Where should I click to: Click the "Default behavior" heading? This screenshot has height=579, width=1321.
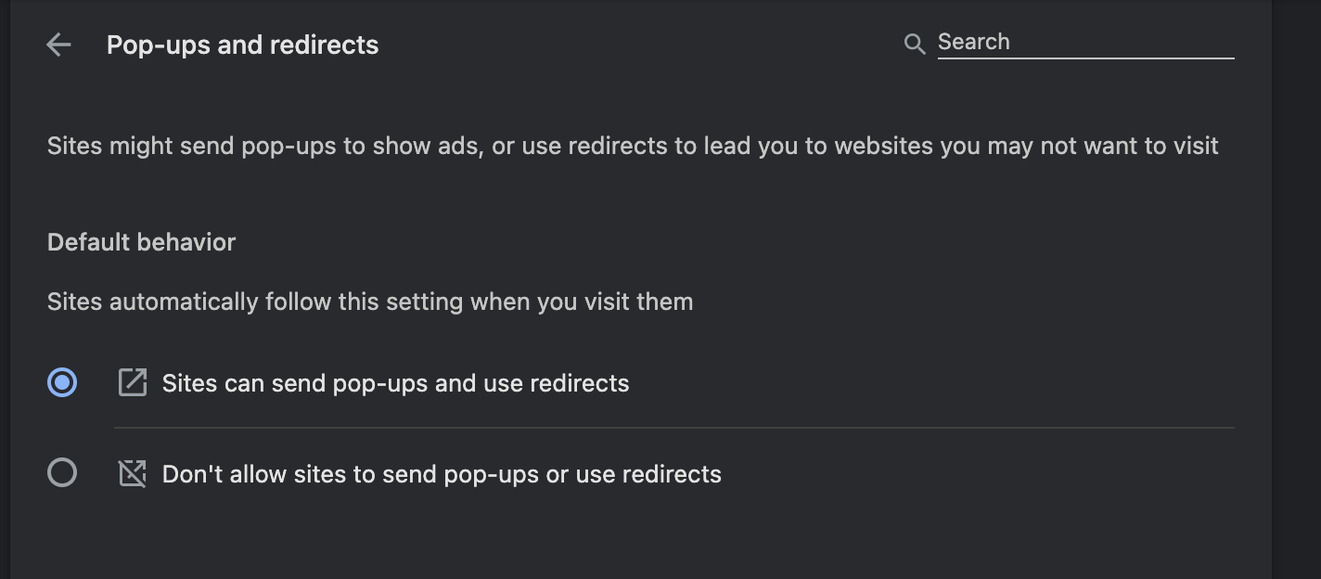pyautogui.click(x=141, y=242)
